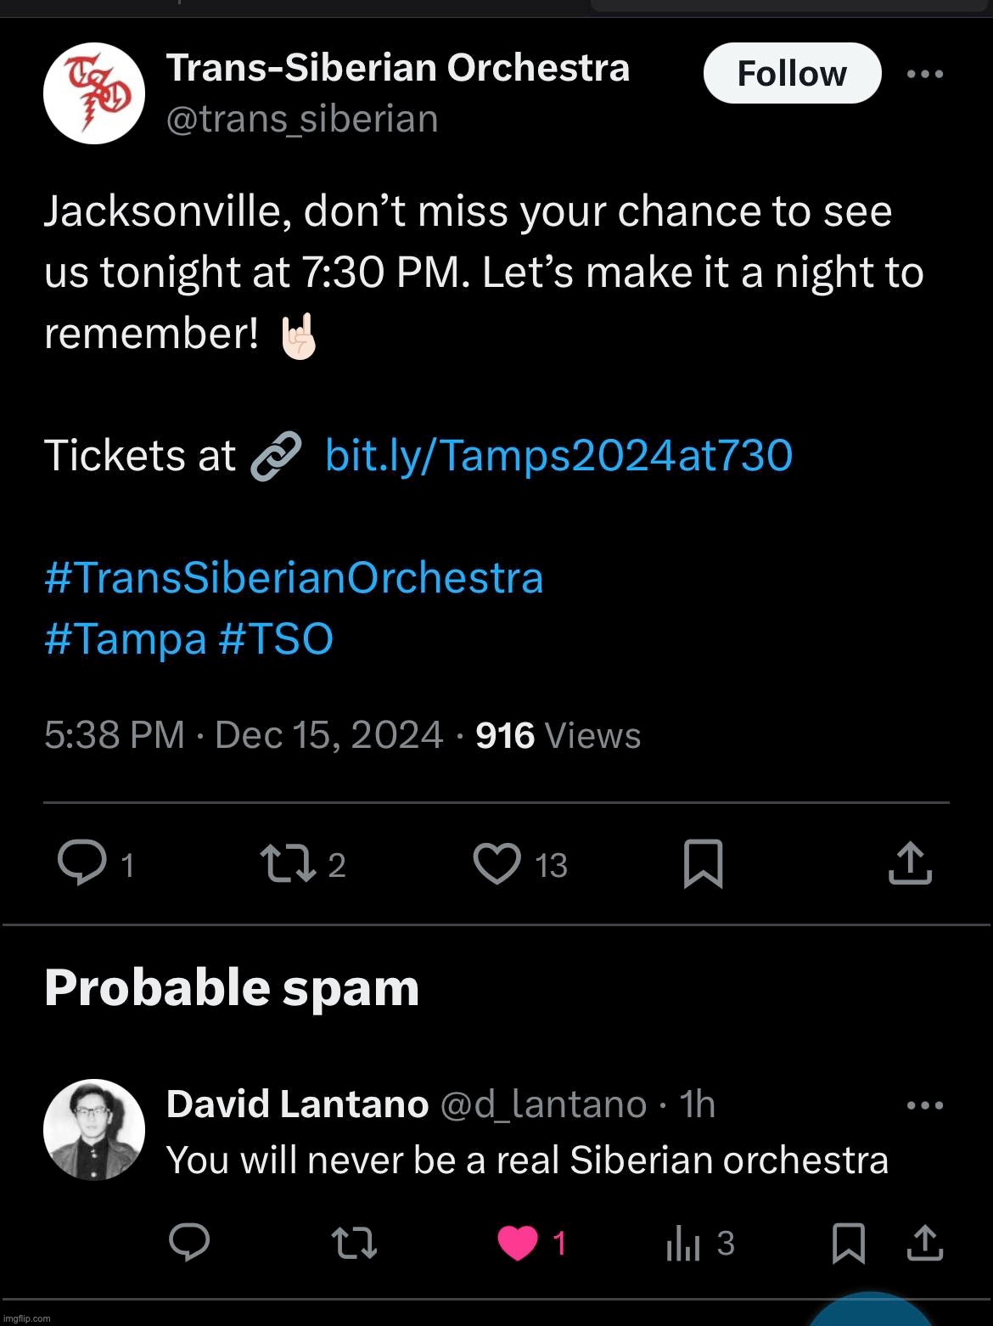The width and height of the screenshot is (993, 1326).
Task: Open the @trans_siberian handle
Action: click(x=302, y=119)
